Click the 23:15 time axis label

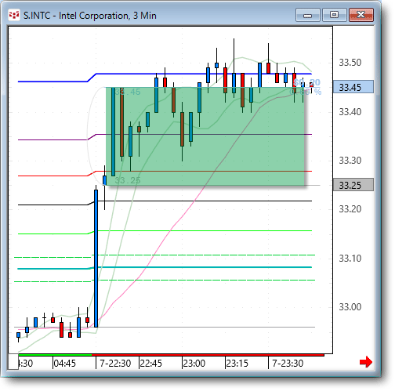point(237,364)
